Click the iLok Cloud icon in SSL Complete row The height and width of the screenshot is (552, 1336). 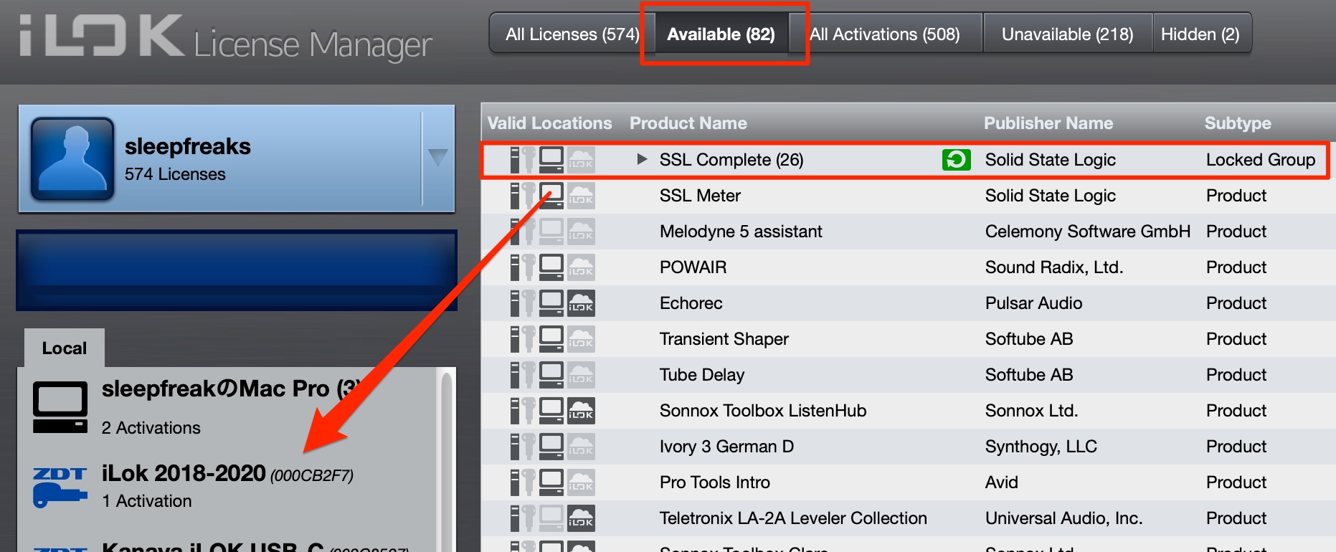coord(581,160)
